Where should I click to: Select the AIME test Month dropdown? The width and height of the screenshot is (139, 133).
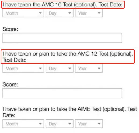(x=23, y=124)
